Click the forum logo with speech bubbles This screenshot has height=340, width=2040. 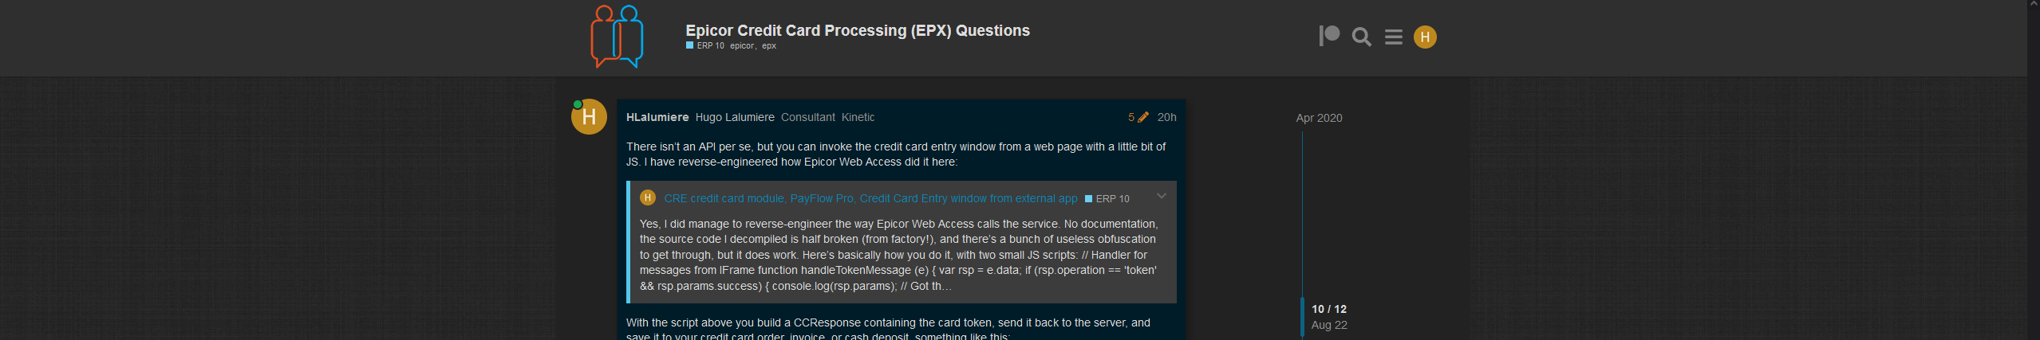[x=617, y=37]
